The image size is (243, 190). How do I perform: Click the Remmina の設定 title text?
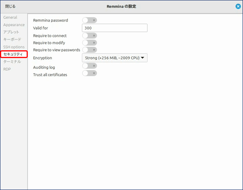(x=122, y=6)
